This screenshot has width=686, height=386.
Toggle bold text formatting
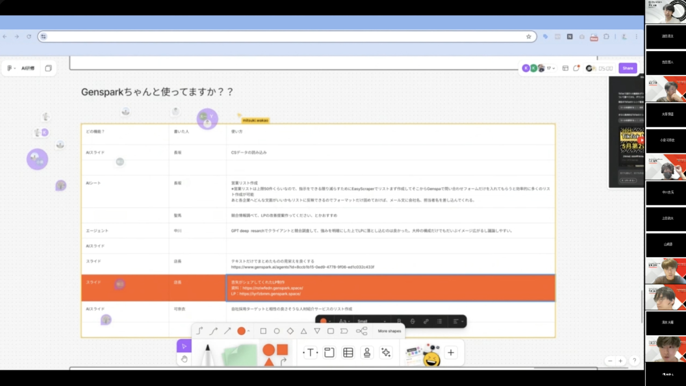point(399,321)
